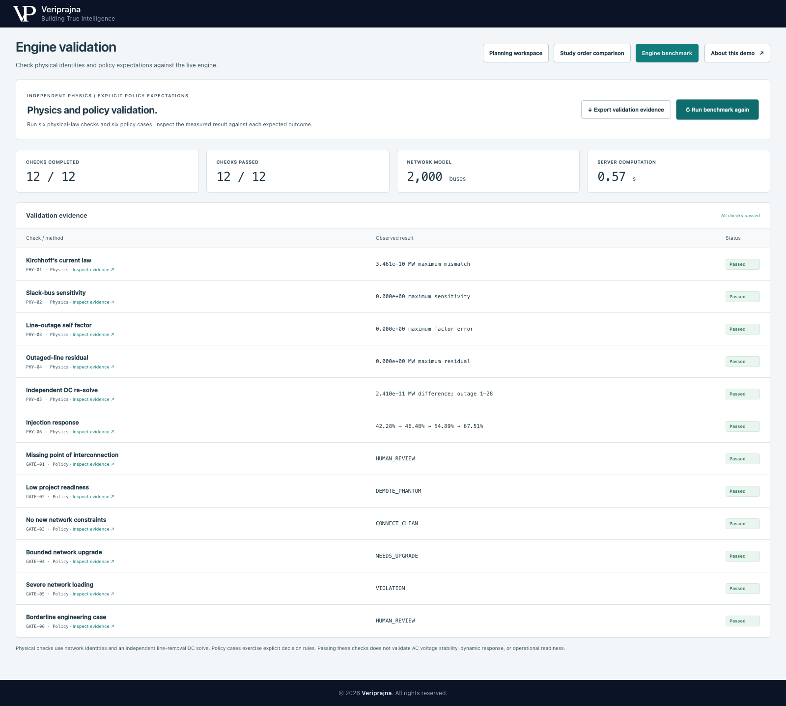Click Run benchmark again button
786x706 pixels.
pos(717,110)
